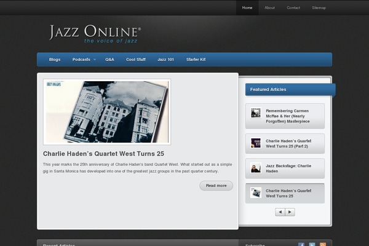Open the Q&A section
Image resolution: width=369 pixels, height=246 pixels.
coord(109,60)
